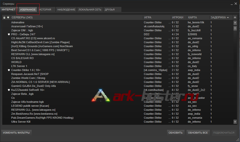240x142 pixels.
Task: Sort by ЗАДЕРЖКА latency arrow
Action: 228,18
